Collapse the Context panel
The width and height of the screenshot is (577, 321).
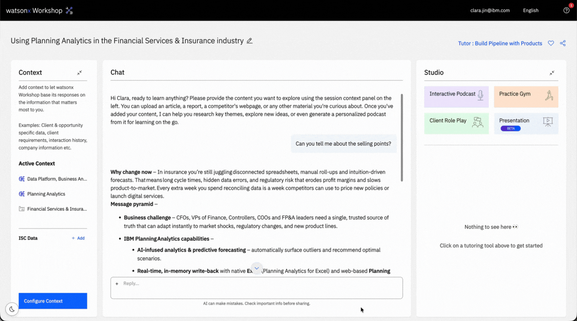pos(80,73)
